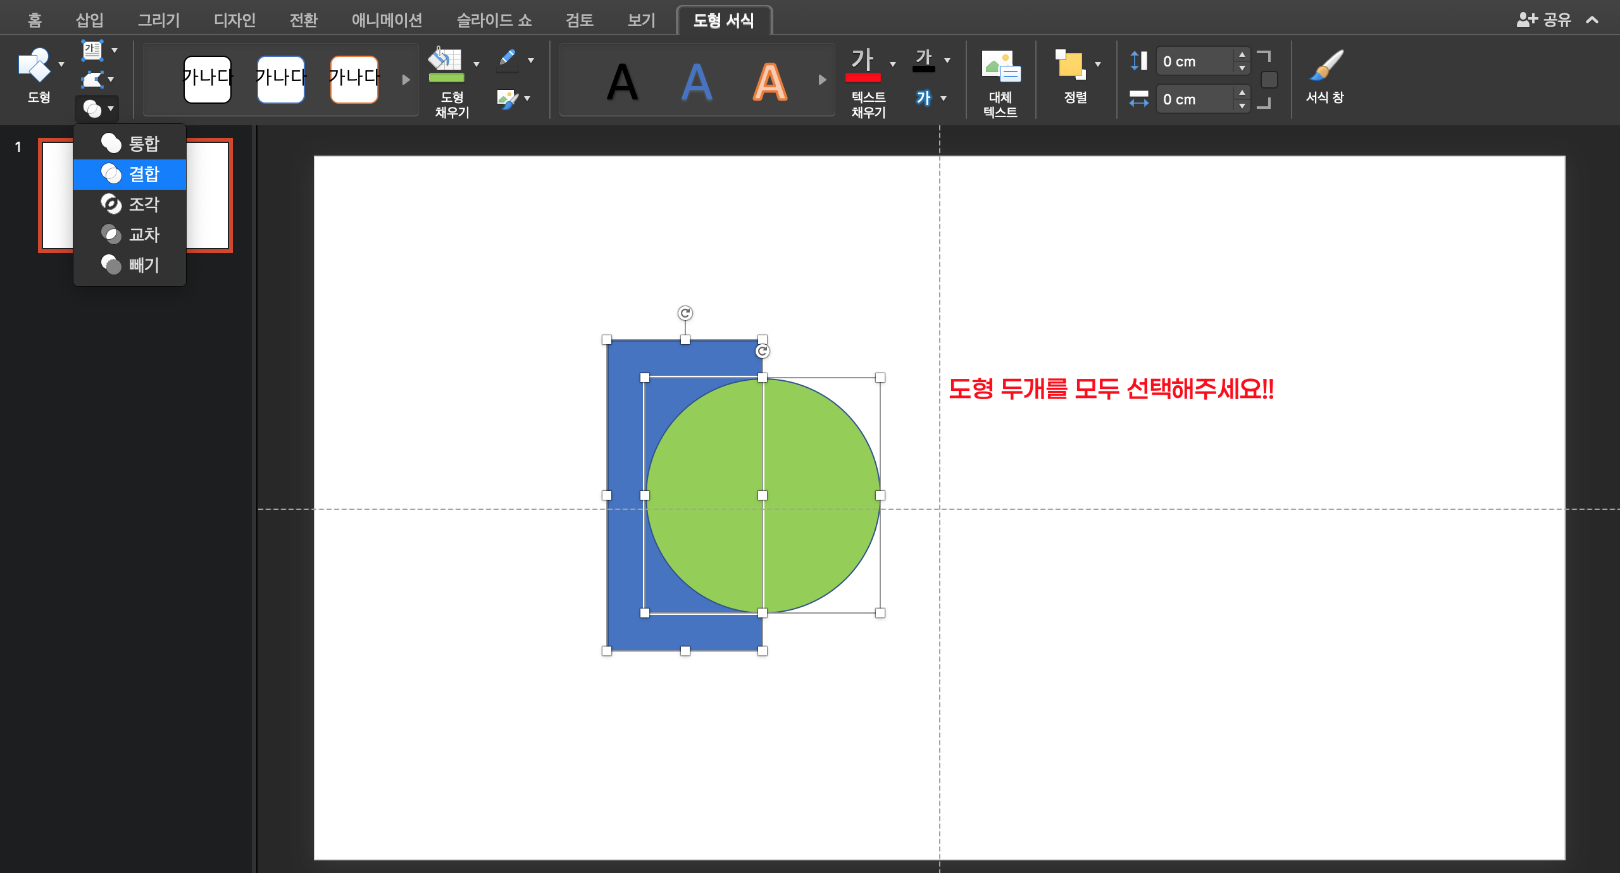Open the 서식 창 format pane
This screenshot has height=873, width=1620.
click(x=1325, y=66)
